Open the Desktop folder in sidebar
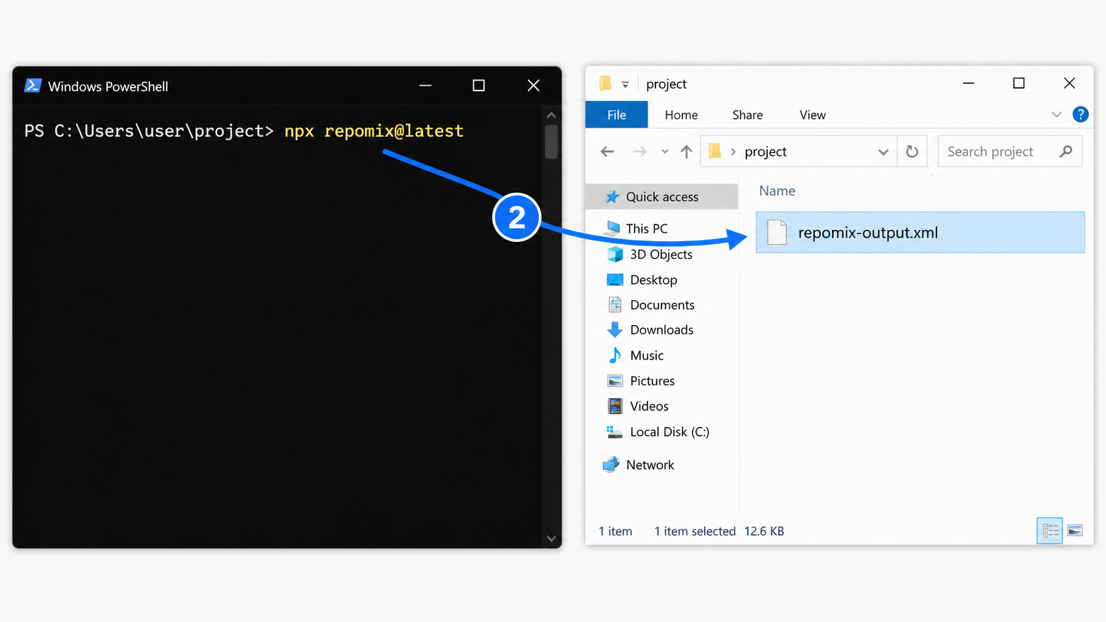The width and height of the screenshot is (1106, 622). pyautogui.click(x=654, y=280)
